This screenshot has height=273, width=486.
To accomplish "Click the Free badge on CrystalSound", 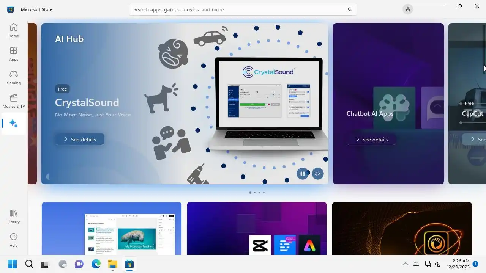I will click(62, 89).
